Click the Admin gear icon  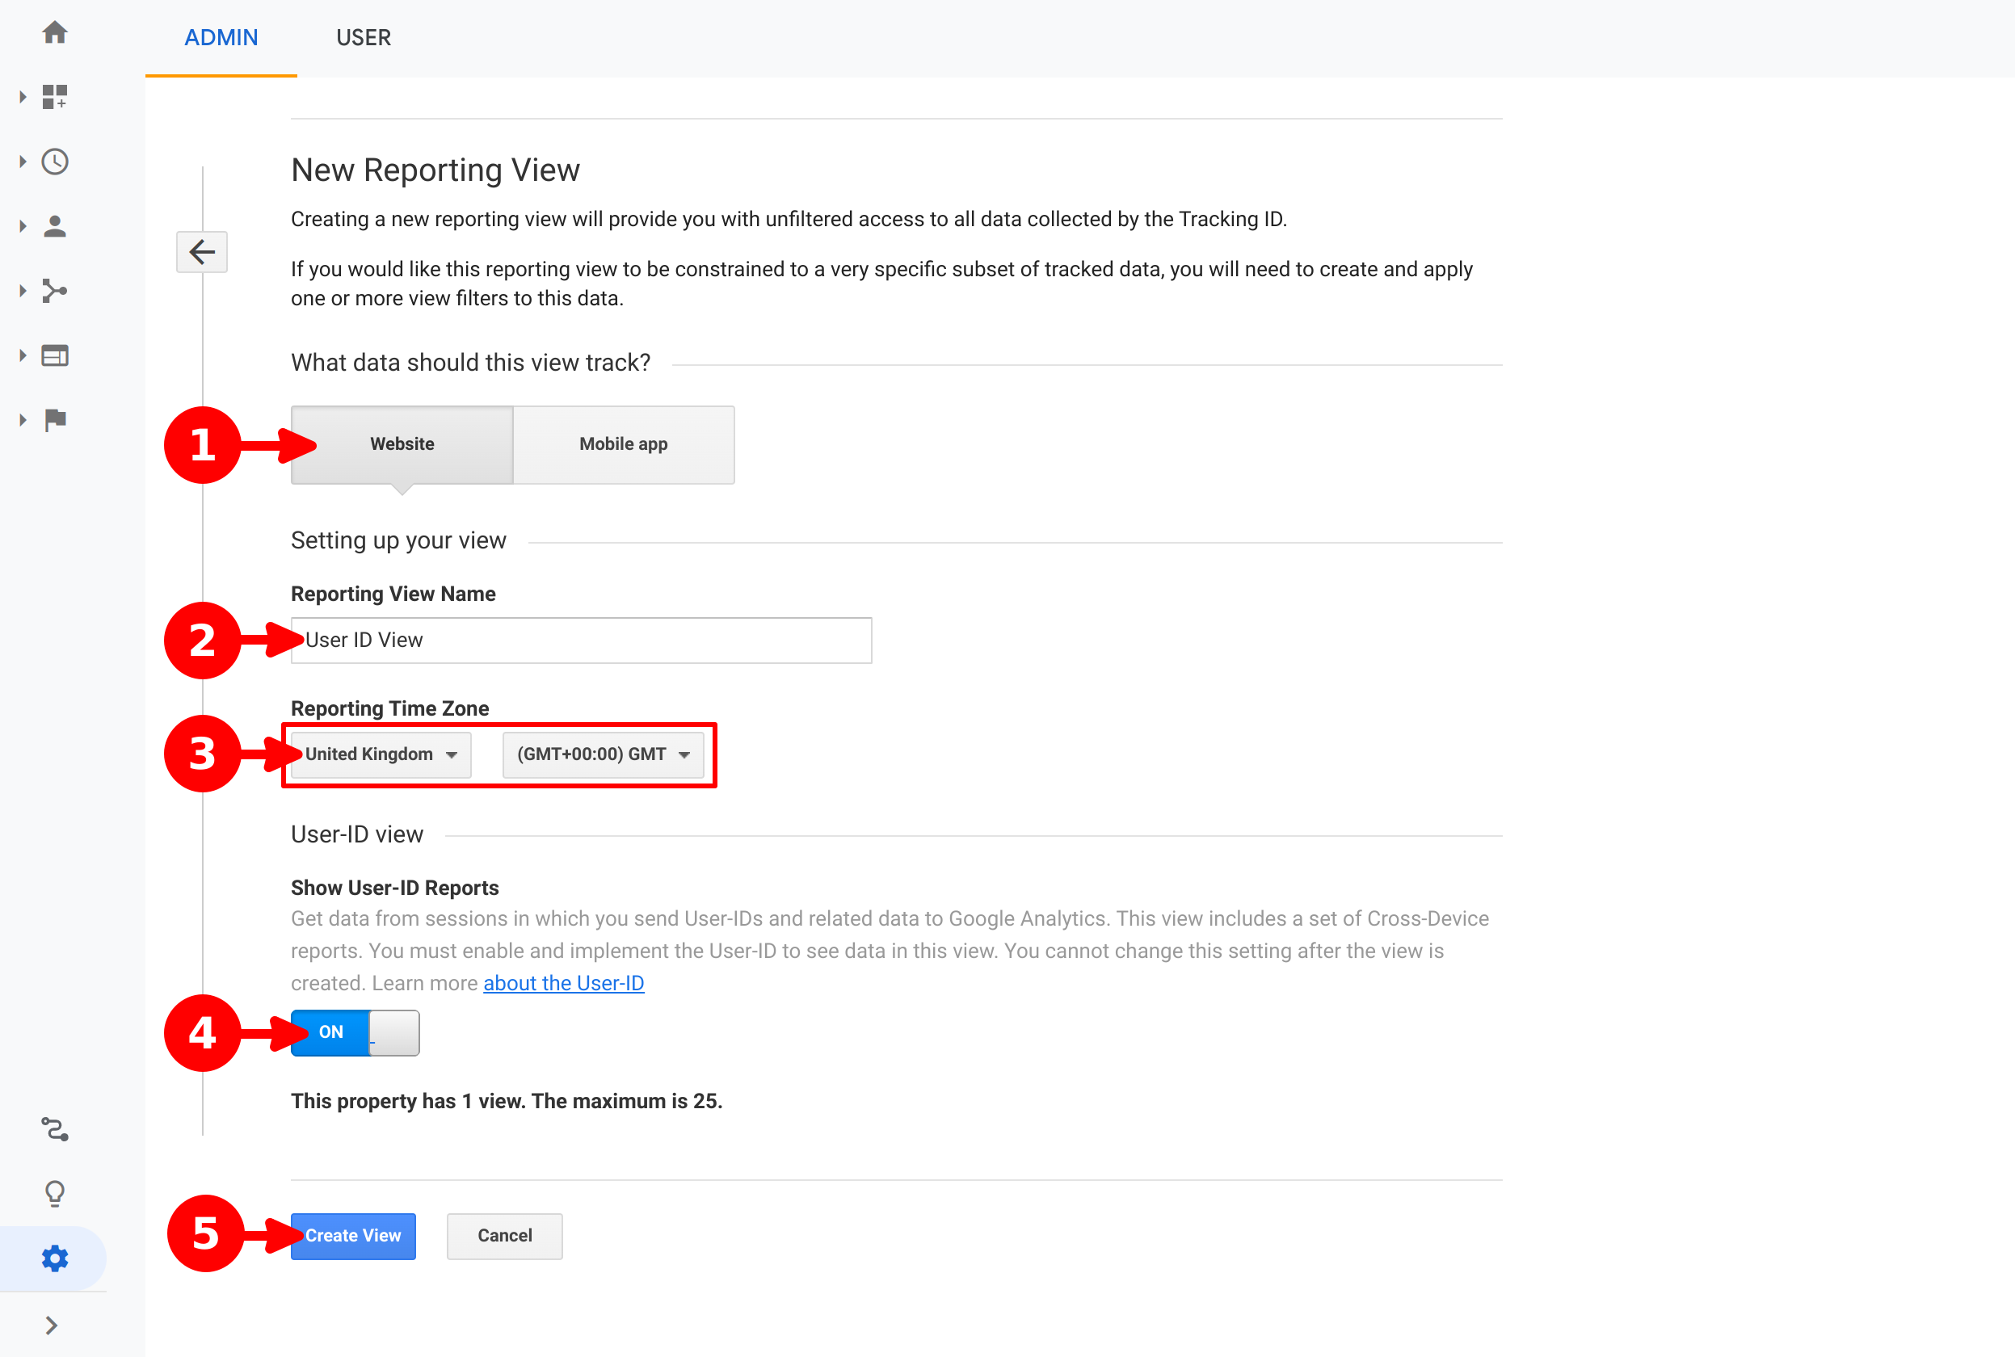tap(54, 1258)
